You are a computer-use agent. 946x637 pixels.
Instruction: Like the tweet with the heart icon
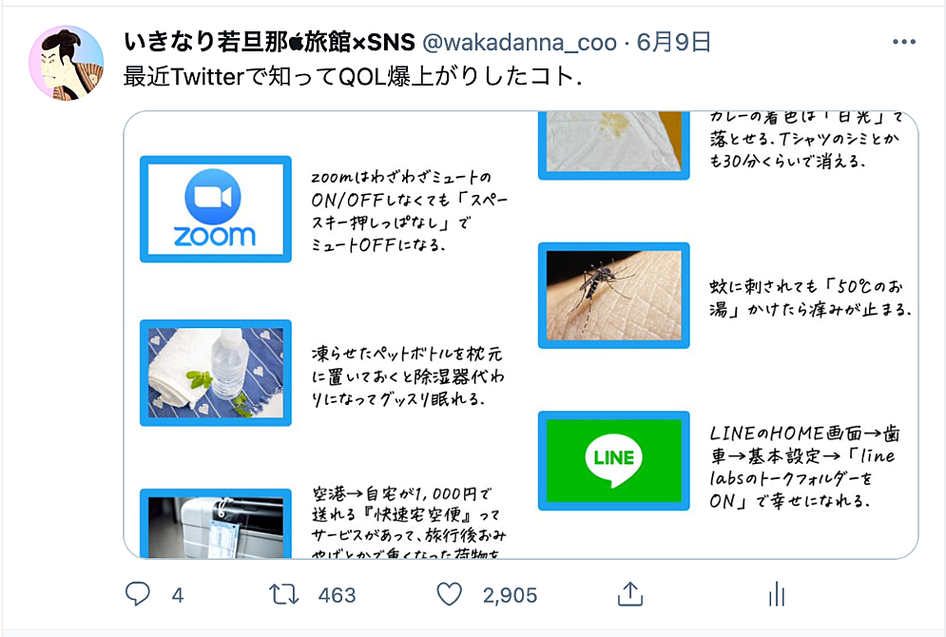coord(450,594)
